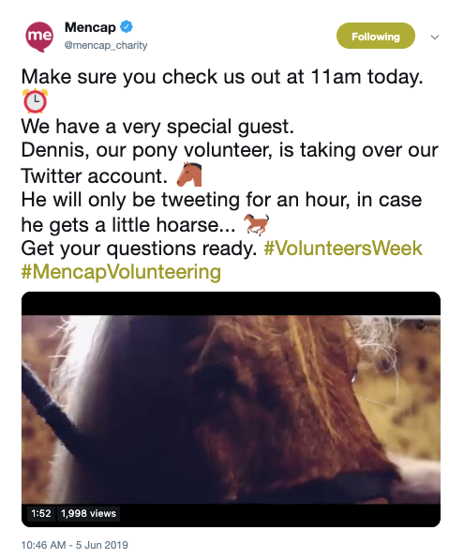
Task: Click the 1:52 video duration label
Action: click(x=41, y=513)
